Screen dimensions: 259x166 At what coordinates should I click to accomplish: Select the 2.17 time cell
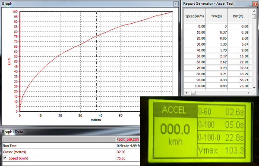click(216, 56)
